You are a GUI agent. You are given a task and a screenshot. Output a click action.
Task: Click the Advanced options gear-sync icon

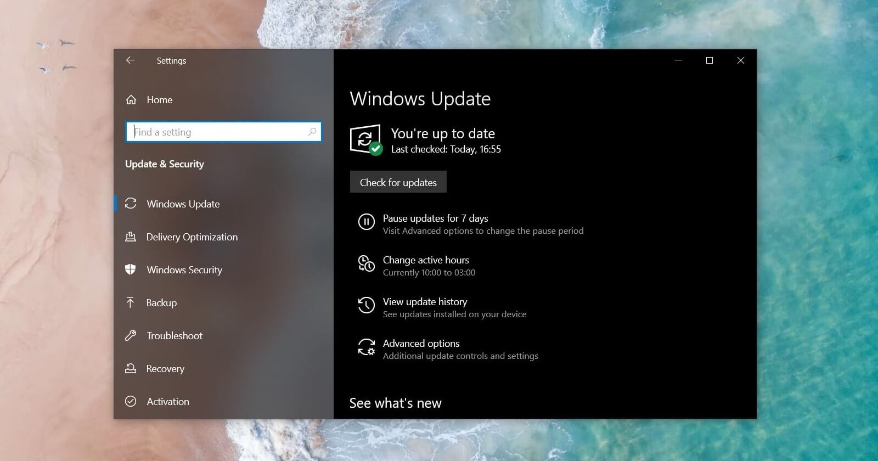(x=367, y=347)
